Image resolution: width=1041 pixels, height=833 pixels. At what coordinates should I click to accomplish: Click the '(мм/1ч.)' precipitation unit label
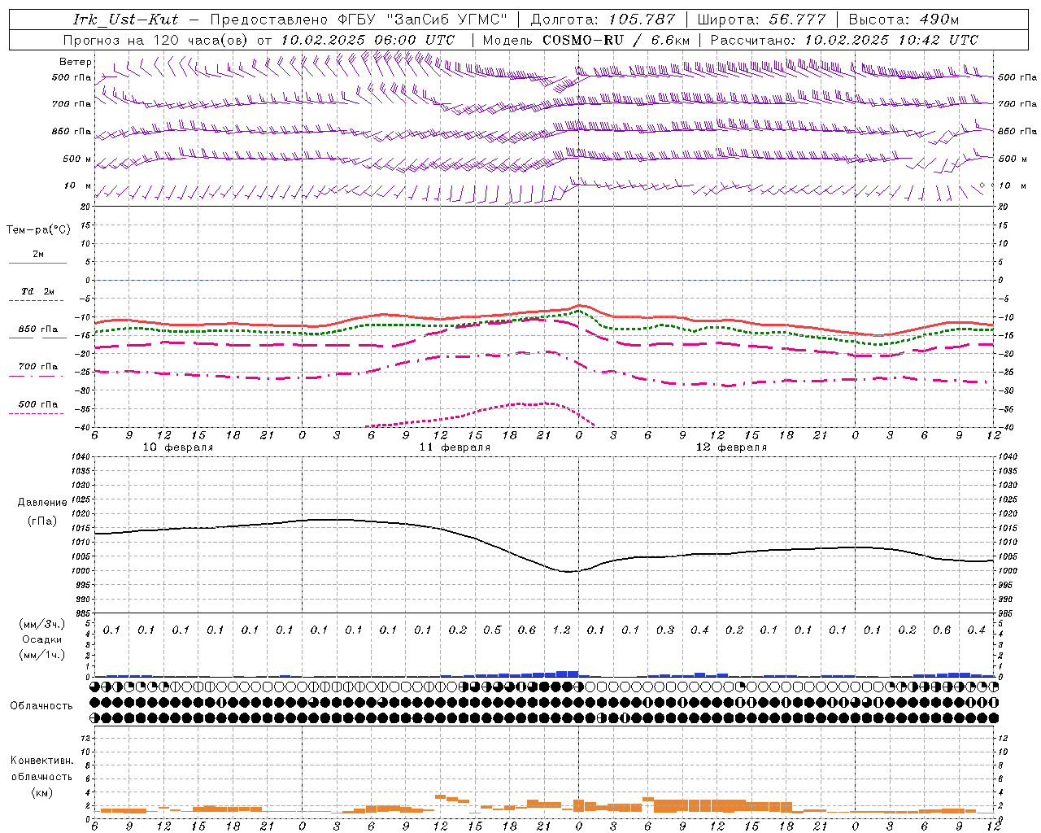point(42,655)
